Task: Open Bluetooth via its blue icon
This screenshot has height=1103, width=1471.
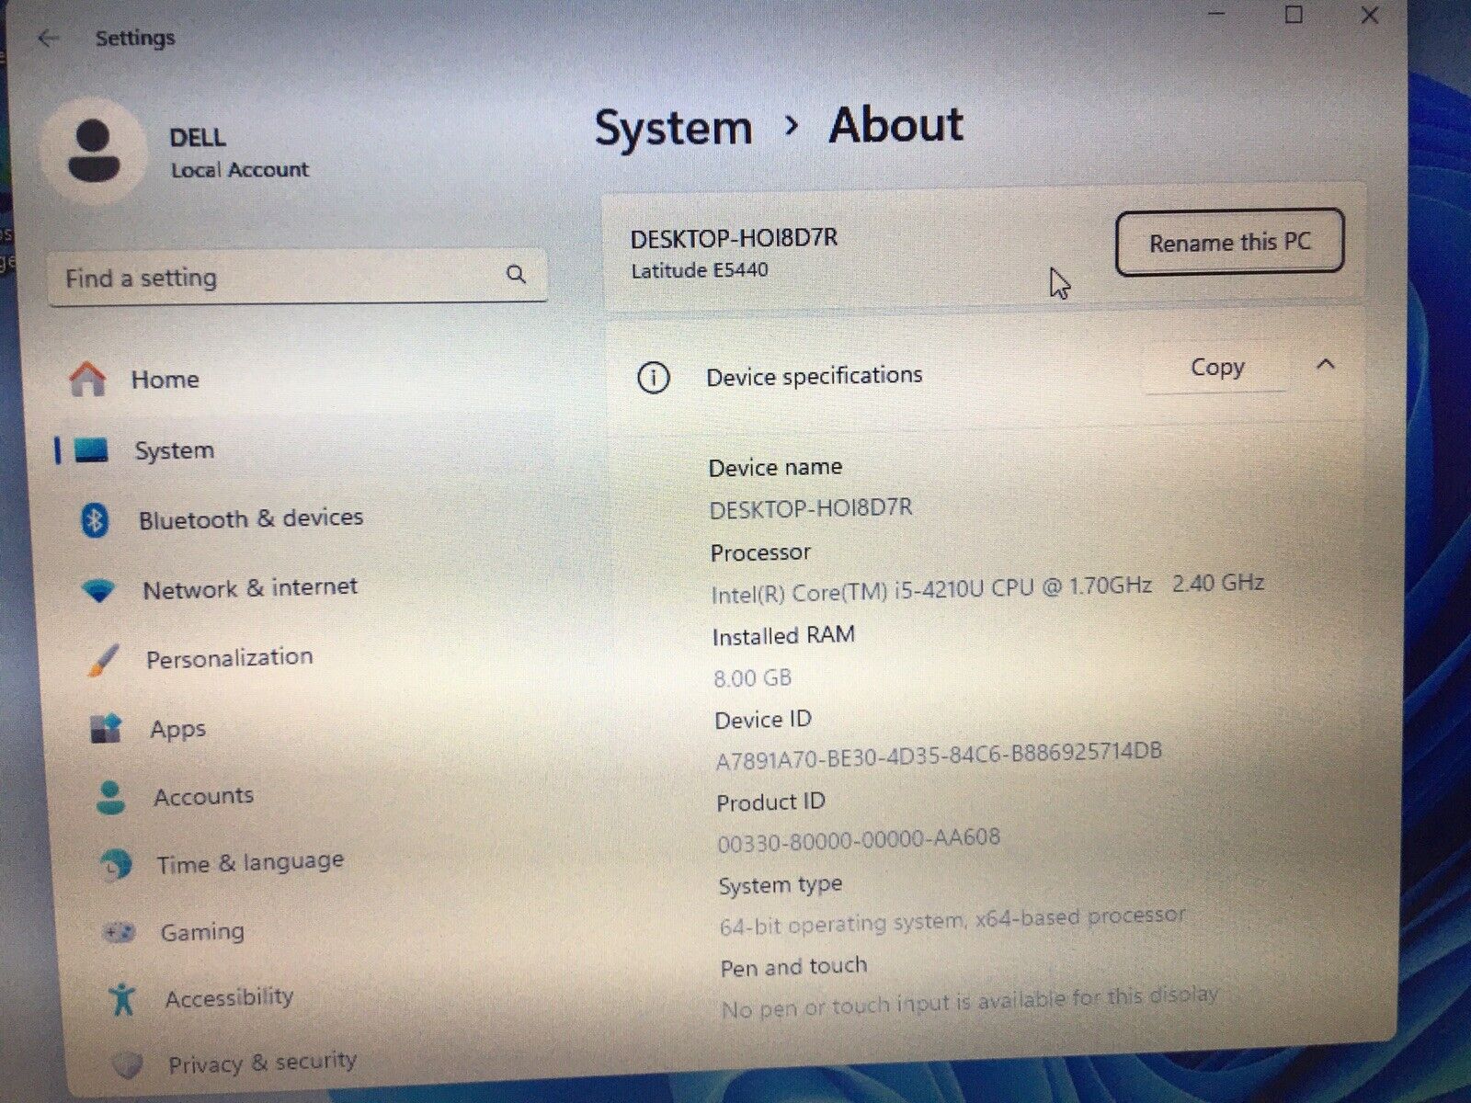Action: (x=95, y=520)
